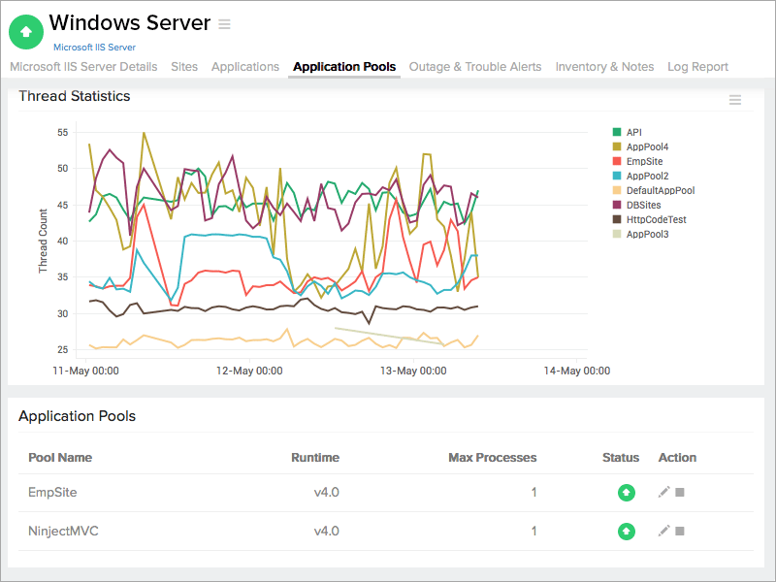Toggle the AppPool4 legend entry
Screen dimensions: 776x582
pyautogui.click(x=647, y=146)
